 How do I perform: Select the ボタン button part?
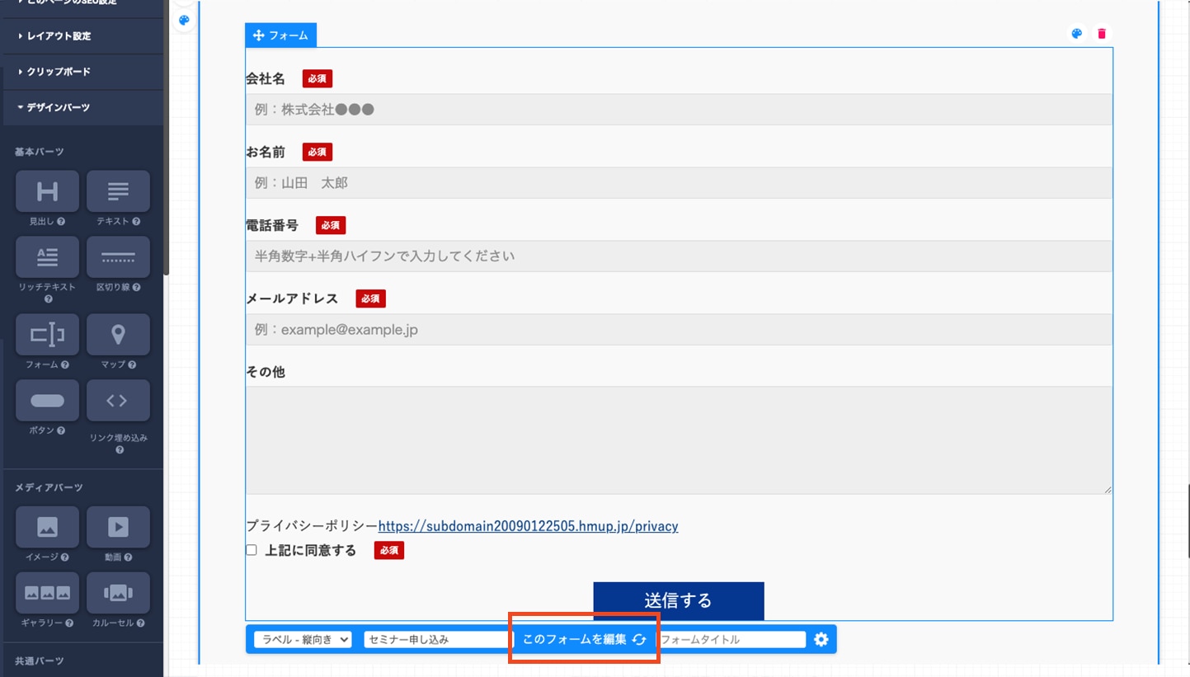click(47, 400)
